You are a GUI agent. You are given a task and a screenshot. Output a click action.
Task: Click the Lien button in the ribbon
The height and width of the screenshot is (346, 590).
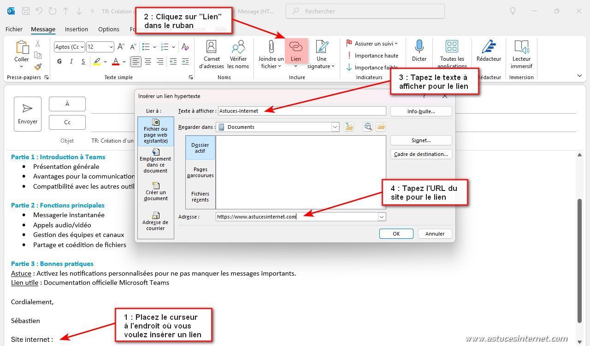click(x=296, y=52)
